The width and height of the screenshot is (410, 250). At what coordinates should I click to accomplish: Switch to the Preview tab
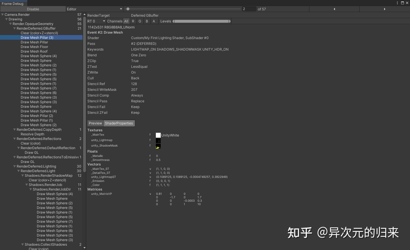(95, 123)
